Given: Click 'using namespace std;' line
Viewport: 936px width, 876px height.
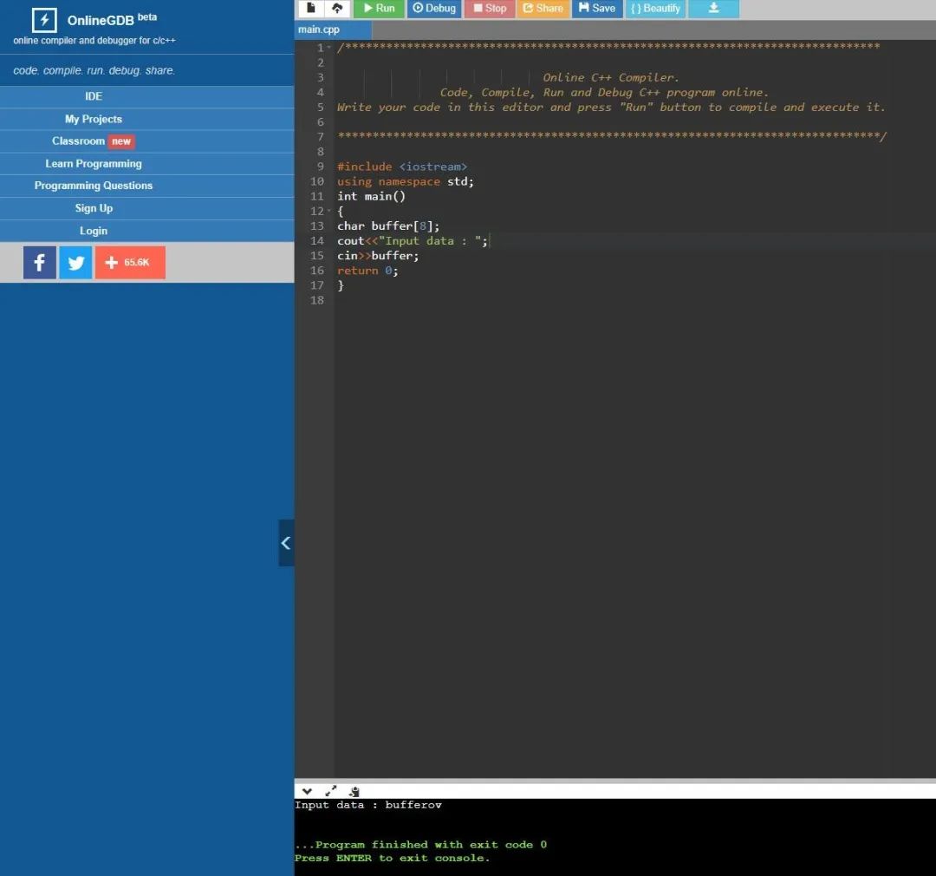Looking at the screenshot, I should pyautogui.click(x=406, y=181).
